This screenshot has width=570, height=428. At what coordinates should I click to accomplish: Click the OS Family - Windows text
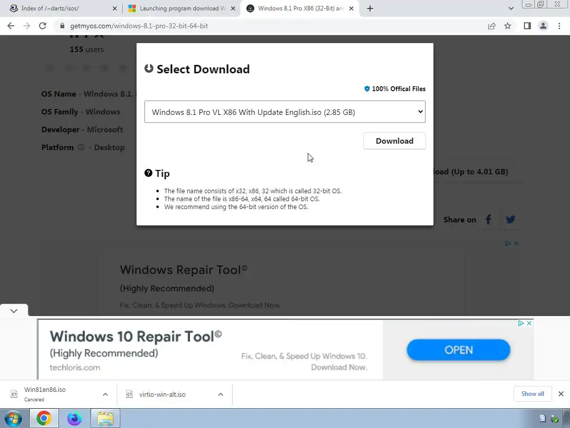coord(81,112)
